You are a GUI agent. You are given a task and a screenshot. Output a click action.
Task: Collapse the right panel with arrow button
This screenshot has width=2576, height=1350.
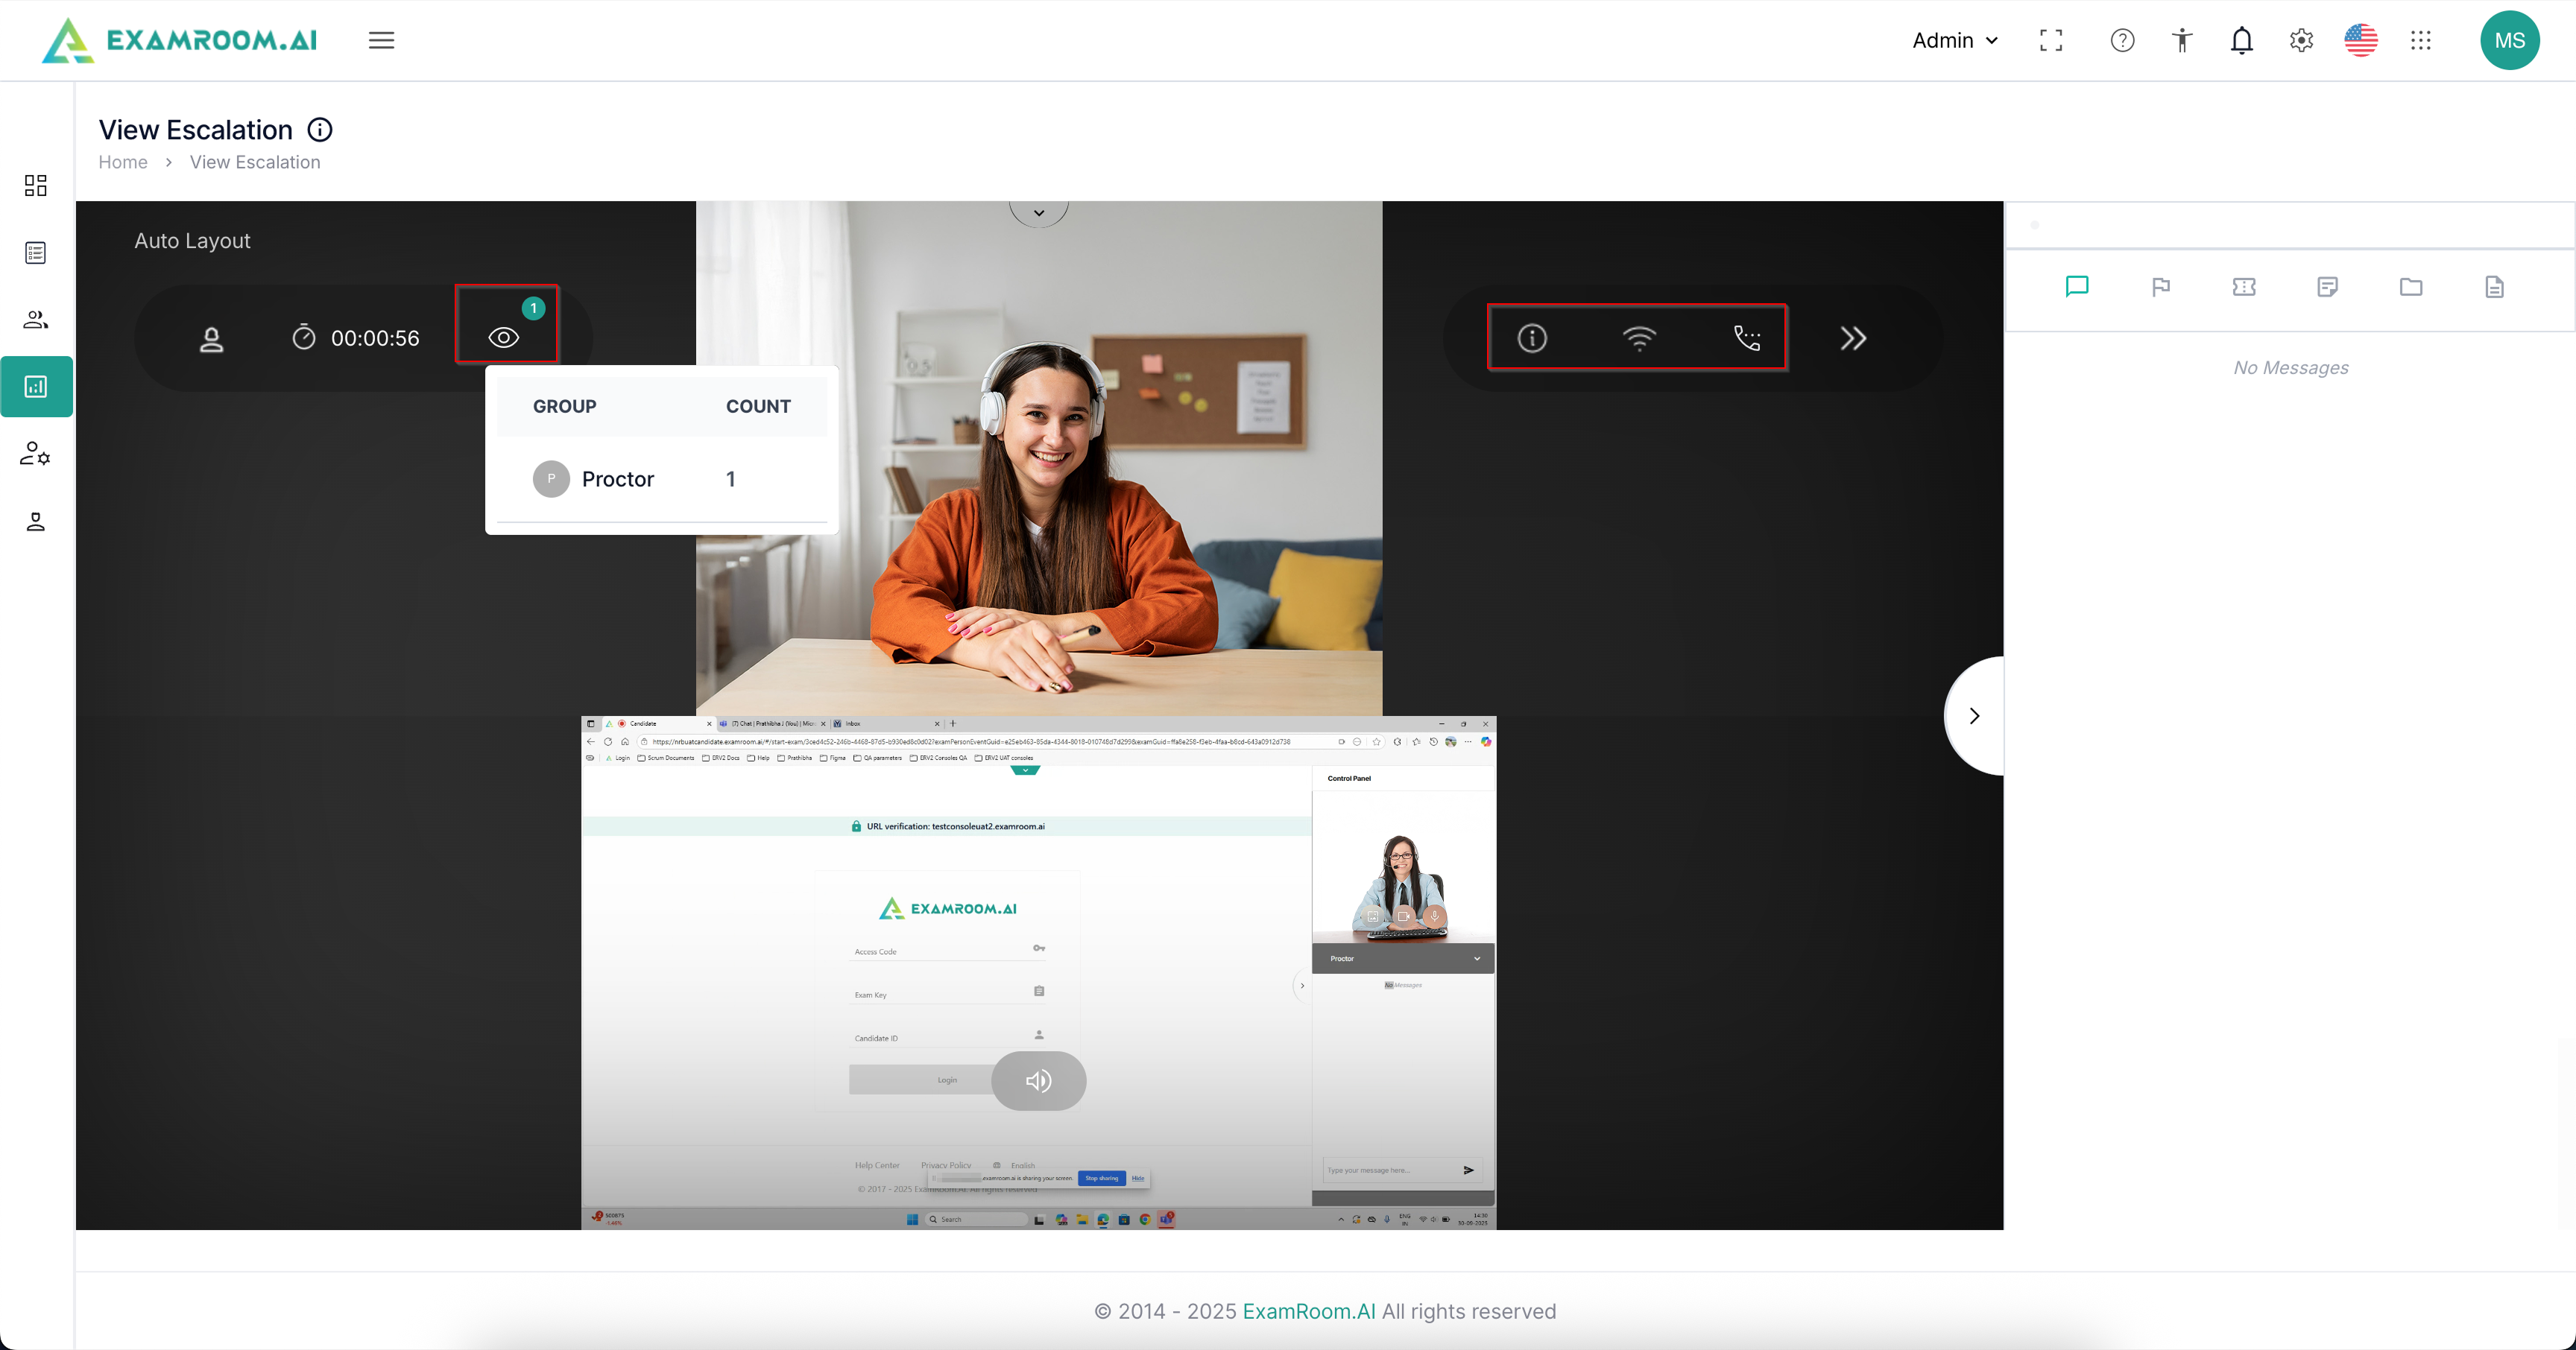pyautogui.click(x=1974, y=715)
